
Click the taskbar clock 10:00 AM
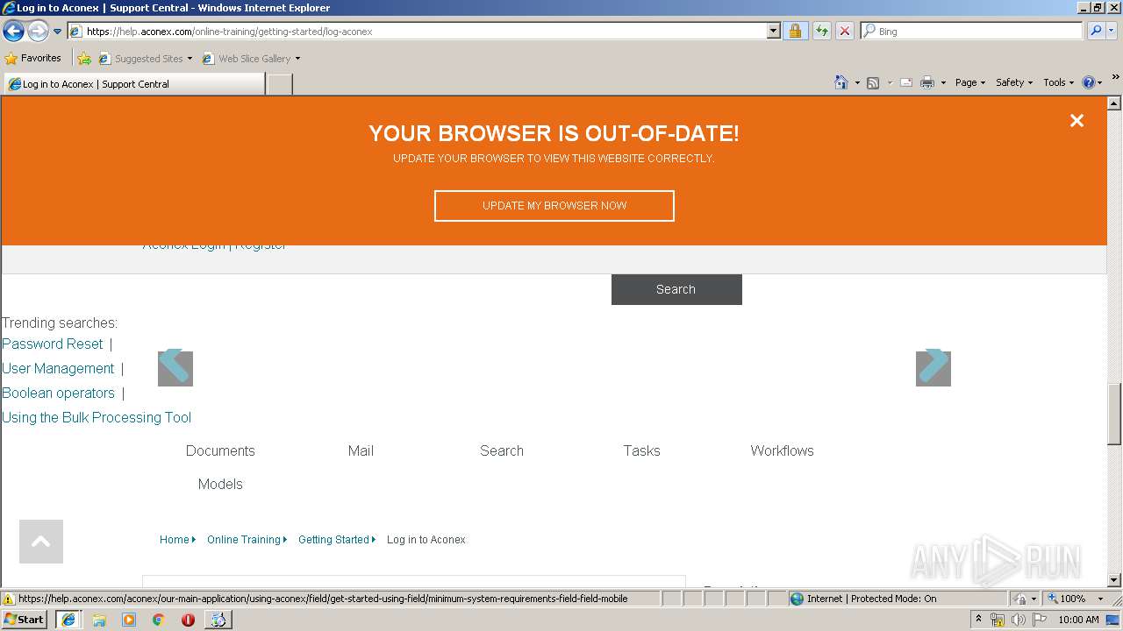point(1078,620)
